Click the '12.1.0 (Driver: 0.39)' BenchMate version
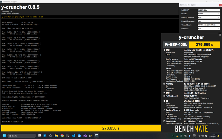Image resolution: width=222 pixels, height=139 pixels. (x=193, y=121)
